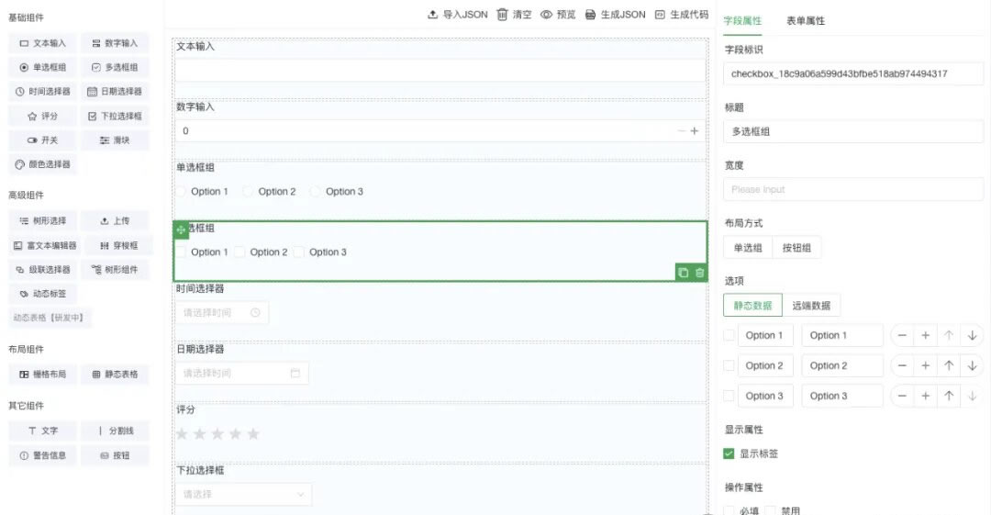This screenshot has height=515, width=991.
Task: Copy the selected checkbox group component
Action: tap(683, 273)
